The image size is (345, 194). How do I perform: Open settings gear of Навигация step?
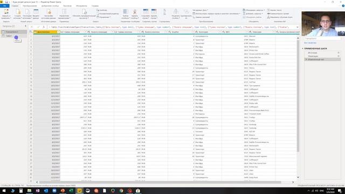[339, 56]
